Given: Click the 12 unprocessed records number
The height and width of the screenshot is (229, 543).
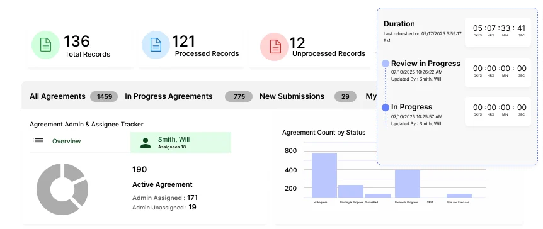Looking at the screenshot, I should (x=297, y=43).
